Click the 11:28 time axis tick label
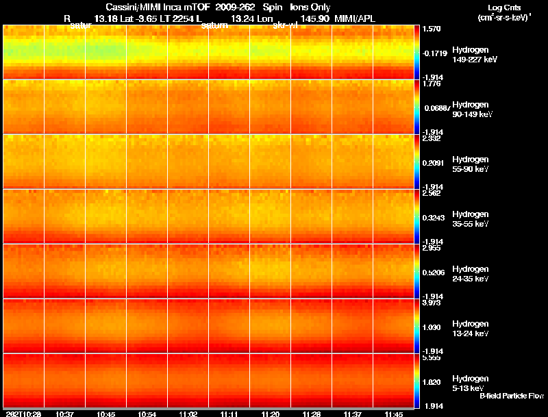Image resolution: width=548 pixels, height=417 pixels. click(312, 414)
